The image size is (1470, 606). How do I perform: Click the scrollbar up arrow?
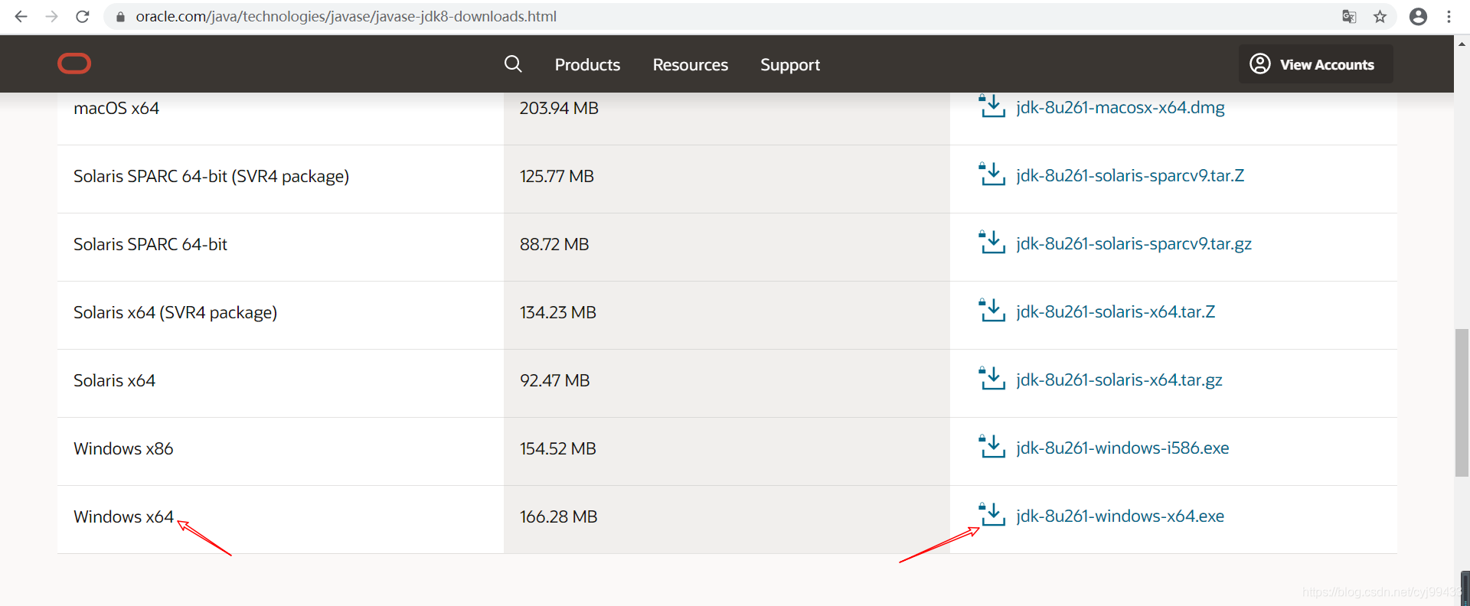(x=1462, y=44)
